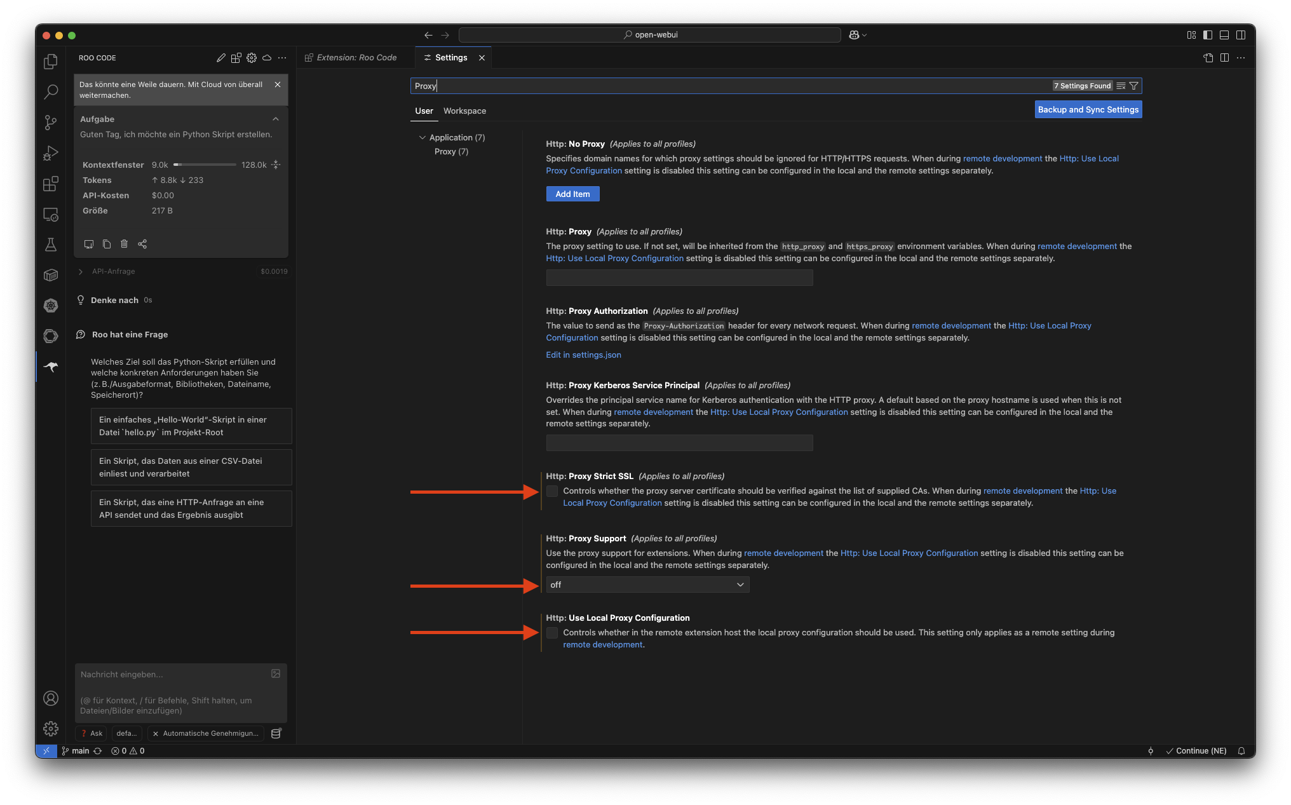Viewport: 1291px width, 805px height.
Task: Click the Kontextfenster usage progress bar
Action: coord(205,165)
